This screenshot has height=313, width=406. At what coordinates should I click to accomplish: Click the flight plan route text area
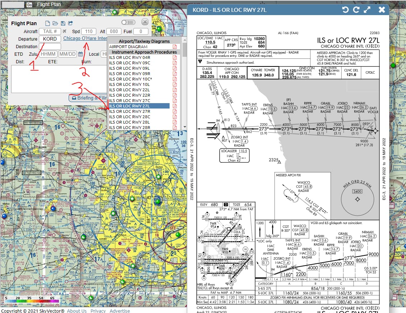click(x=59, y=79)
